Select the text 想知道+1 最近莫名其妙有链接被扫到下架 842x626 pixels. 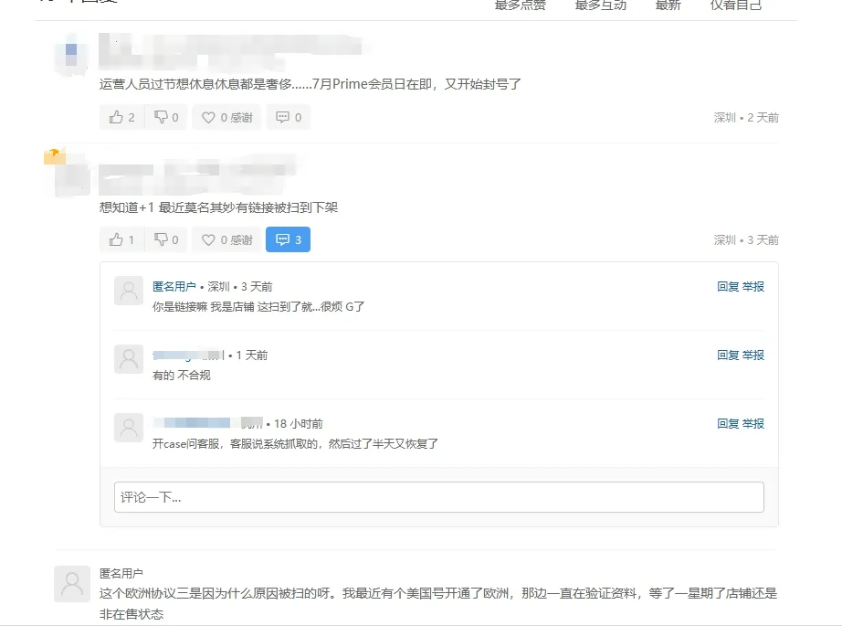coord(218,207)
